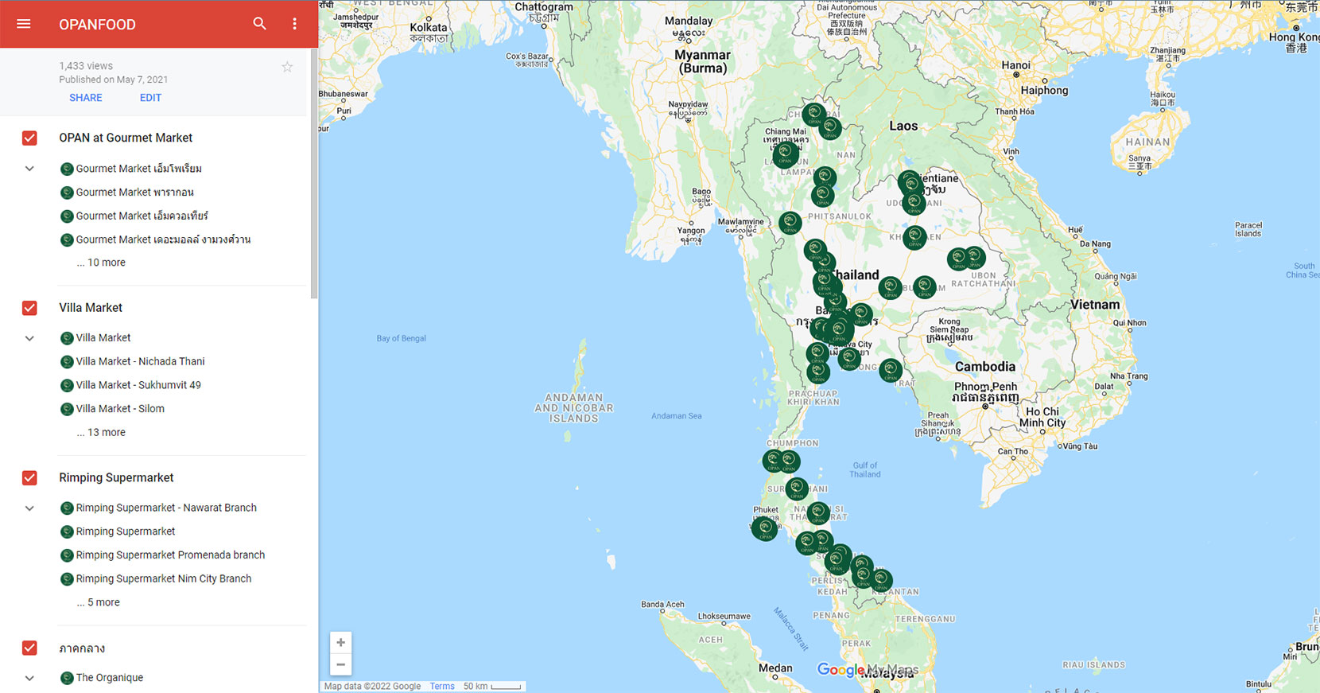Show 5 more Rimping Supermarket places
The image size is (1320, 693).
(x=99, y=602)
